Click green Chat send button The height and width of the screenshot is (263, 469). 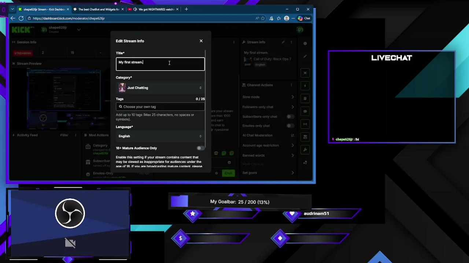click(x=228, y=173)
